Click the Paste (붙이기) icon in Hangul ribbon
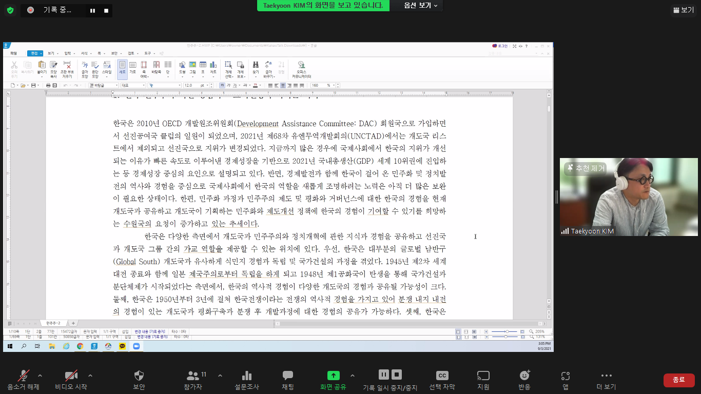Image resolution: width=701 pixels, height=394 pixels. [42, 68]
